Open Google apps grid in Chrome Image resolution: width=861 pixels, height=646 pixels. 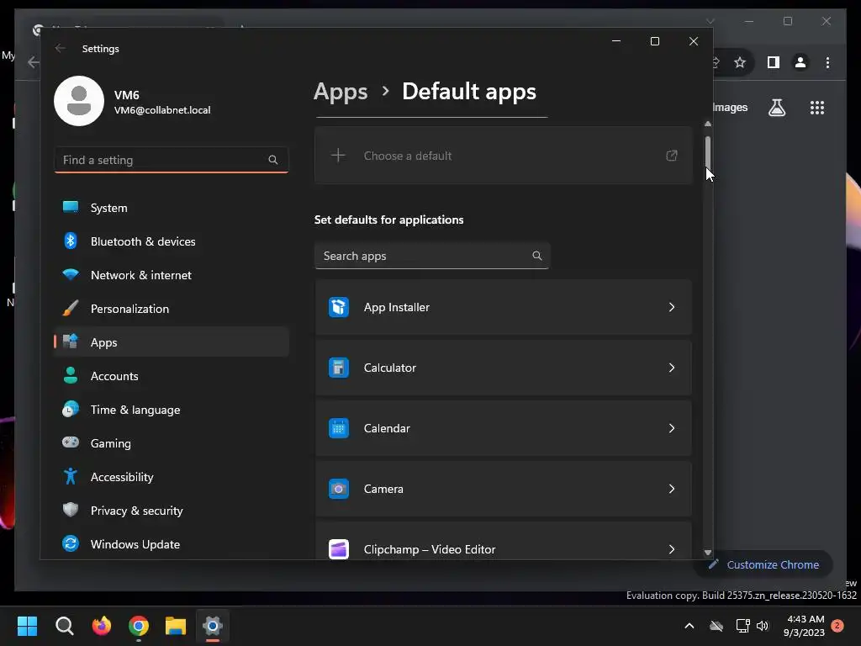click(817, 108)
